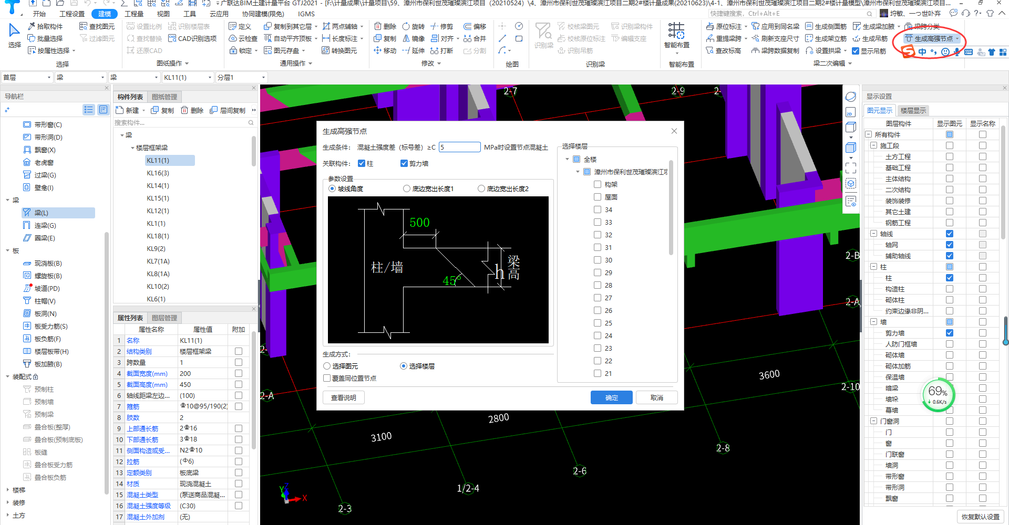Check the 屋面 floor checkbox
The height and width of the screenshot is (525, 1009).
598,197
